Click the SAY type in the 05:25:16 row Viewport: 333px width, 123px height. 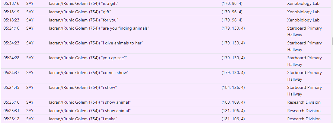30,102
